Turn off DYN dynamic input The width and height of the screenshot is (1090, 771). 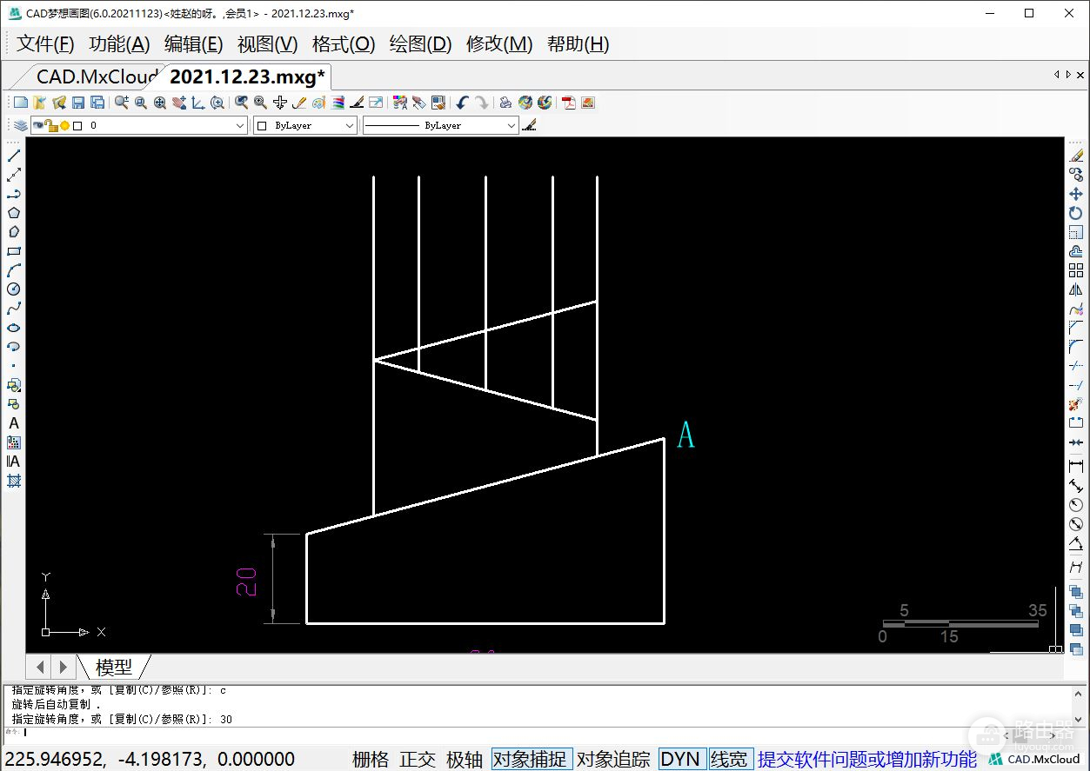tap(680, 759)
